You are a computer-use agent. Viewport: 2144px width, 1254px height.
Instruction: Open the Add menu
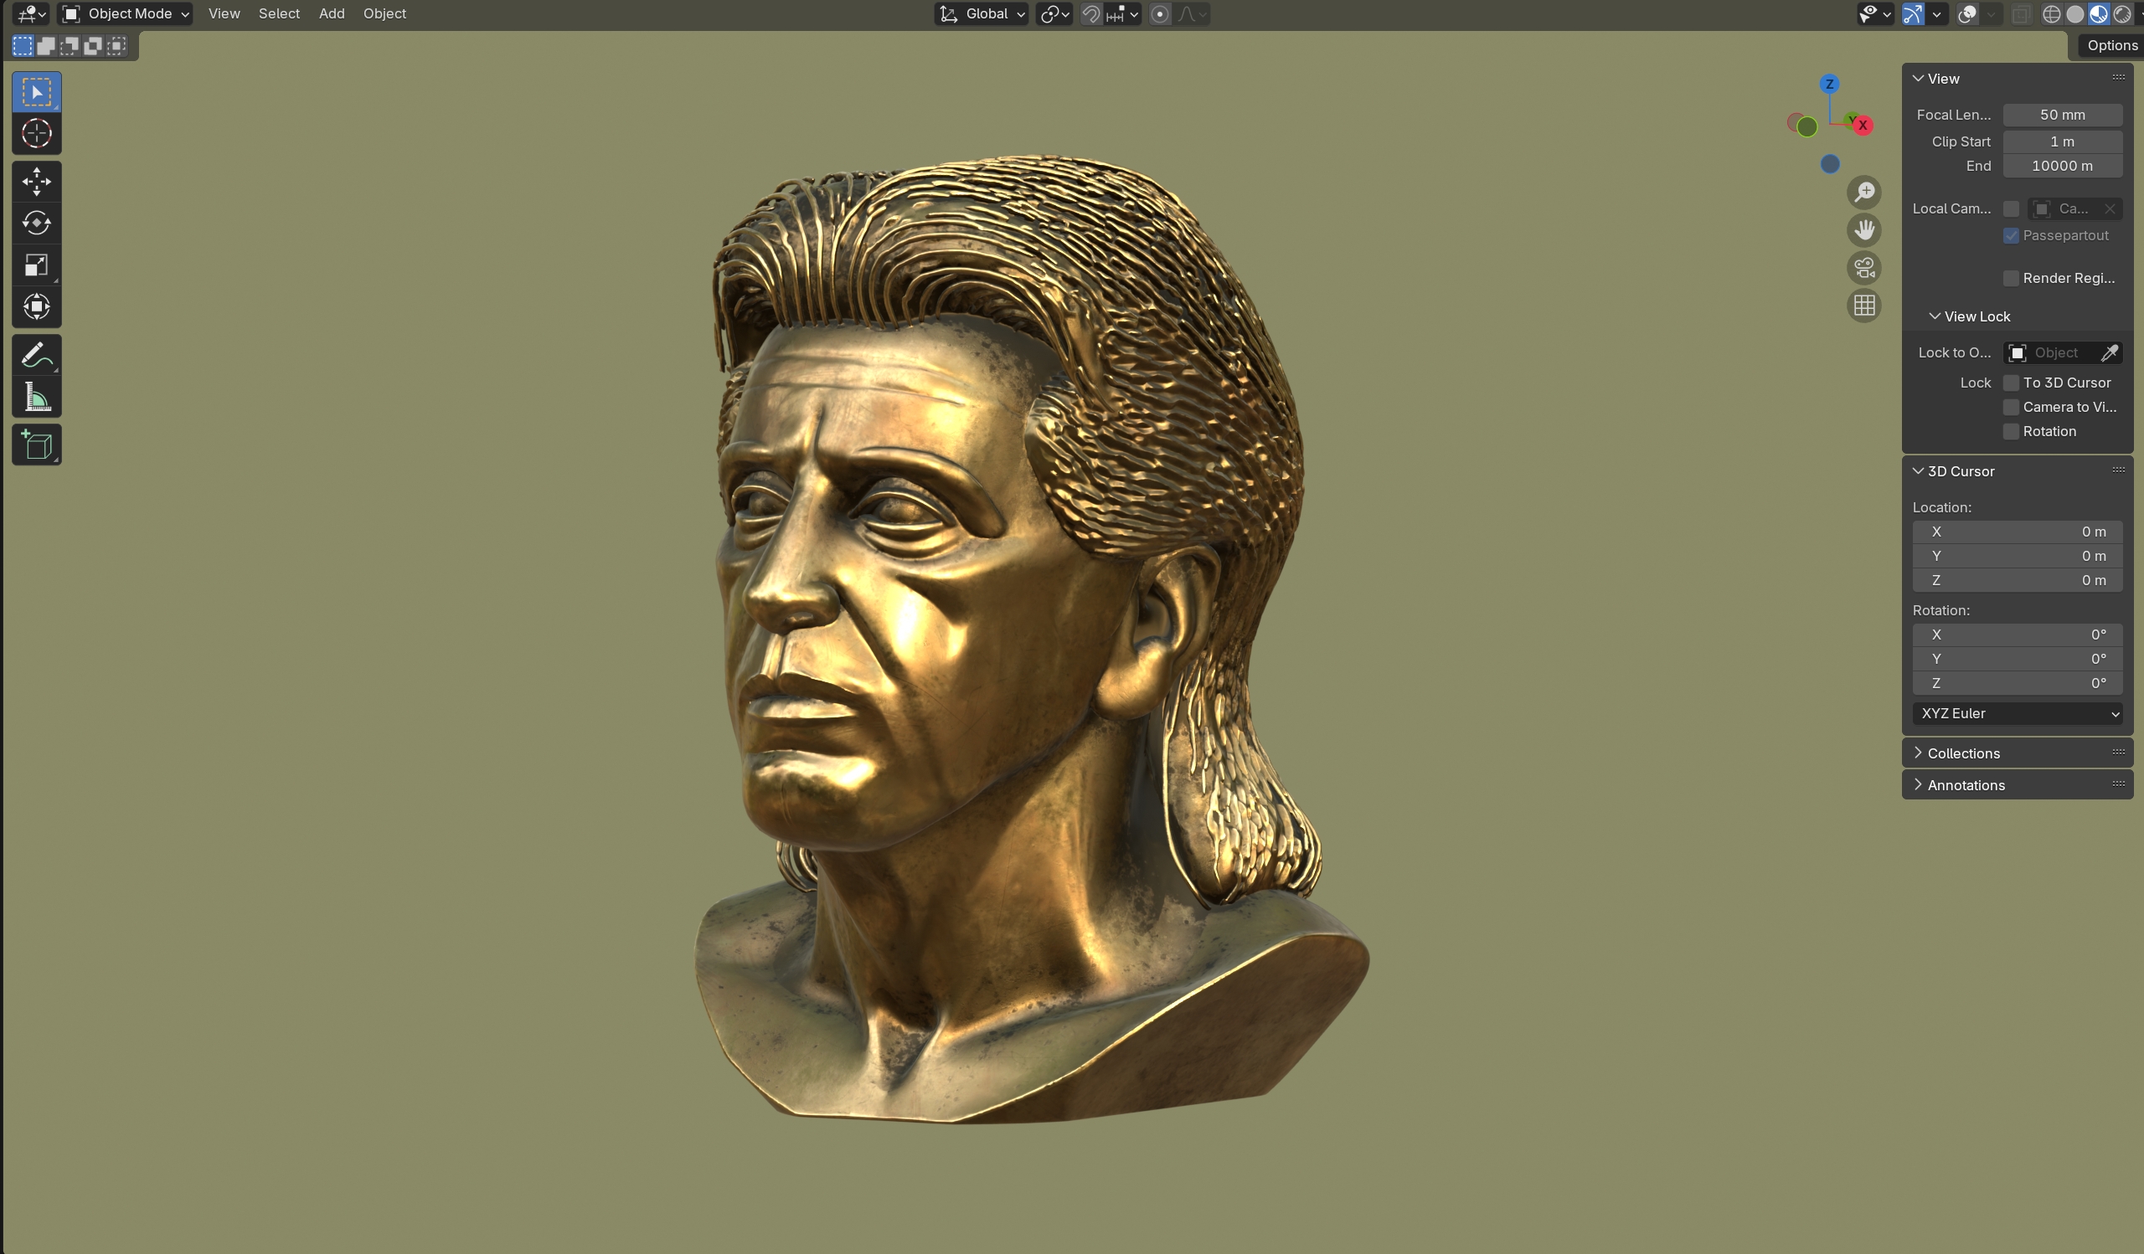(x=331, y=13)
